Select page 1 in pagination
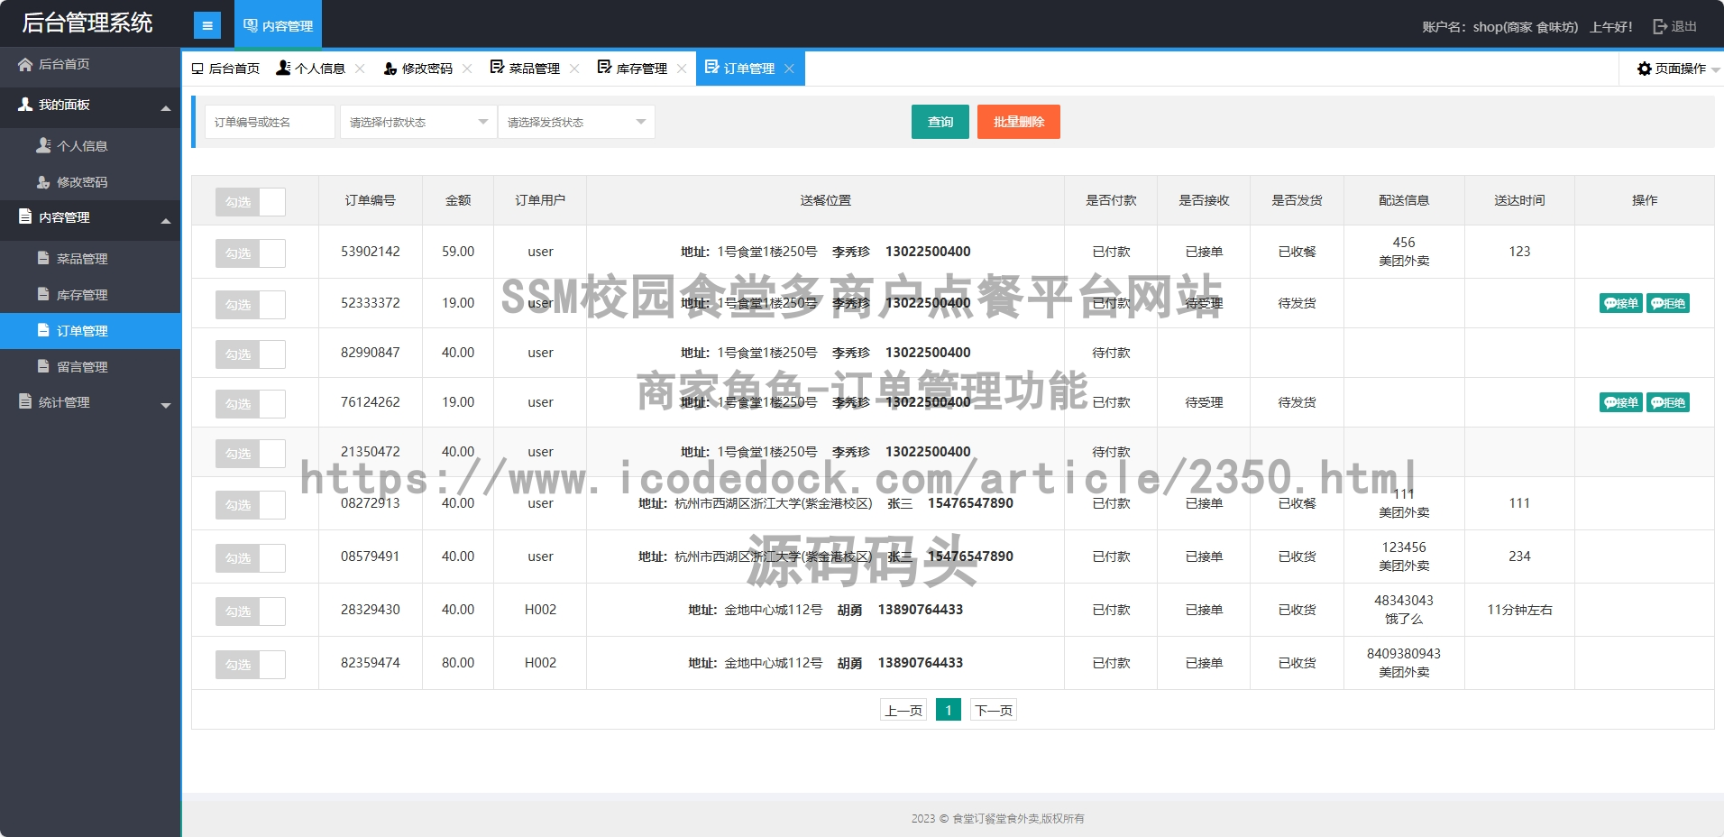The height and width of the screenshot is (837, 1724). 949,710
